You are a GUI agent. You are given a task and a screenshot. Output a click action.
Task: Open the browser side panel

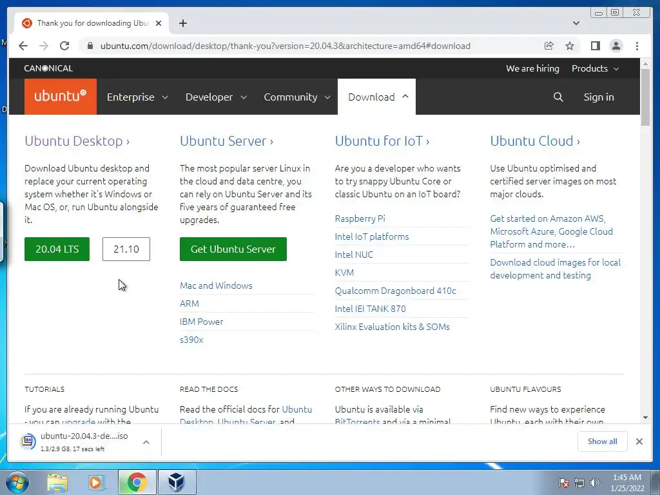pos(595,46)
